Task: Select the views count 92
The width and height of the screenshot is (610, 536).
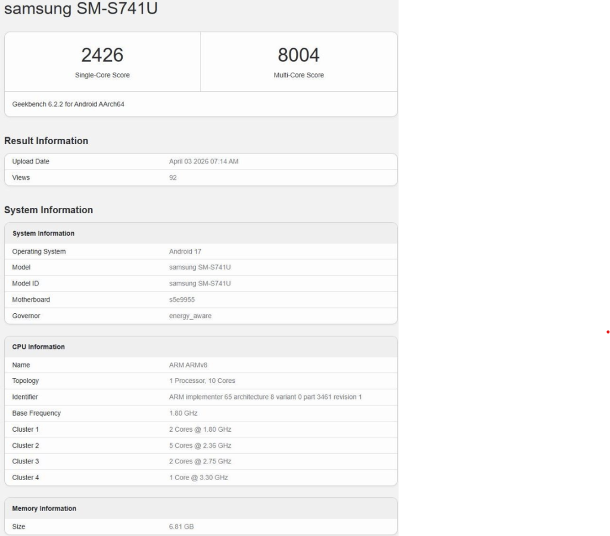Action: click(x=173, y=177)
